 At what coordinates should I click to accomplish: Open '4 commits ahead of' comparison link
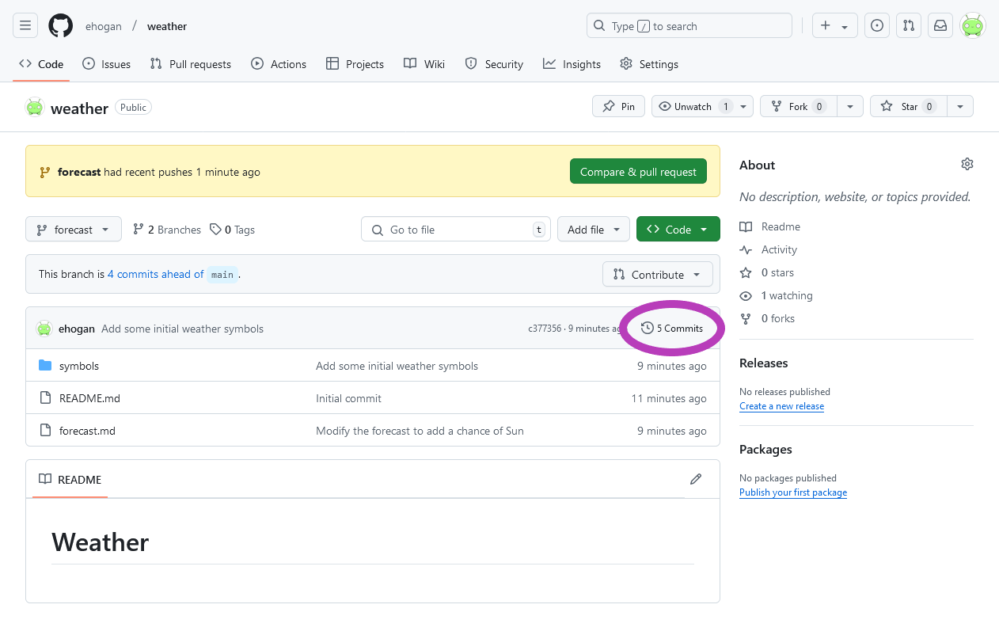tap(156, 274)
